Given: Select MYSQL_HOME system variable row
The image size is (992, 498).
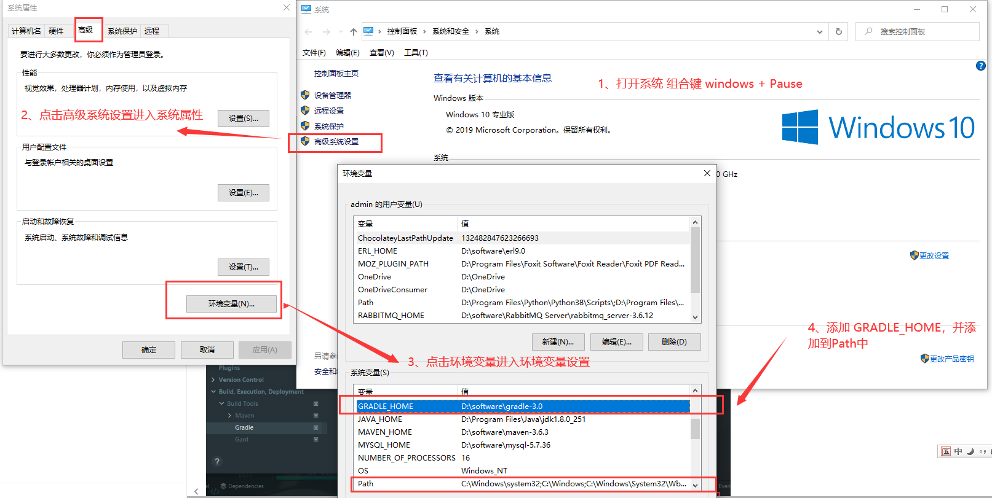Looking at the screenshot, I should [x=523, y=445].
